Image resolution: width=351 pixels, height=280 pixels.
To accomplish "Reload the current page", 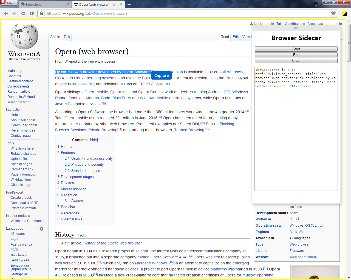I will pos(23,13).
